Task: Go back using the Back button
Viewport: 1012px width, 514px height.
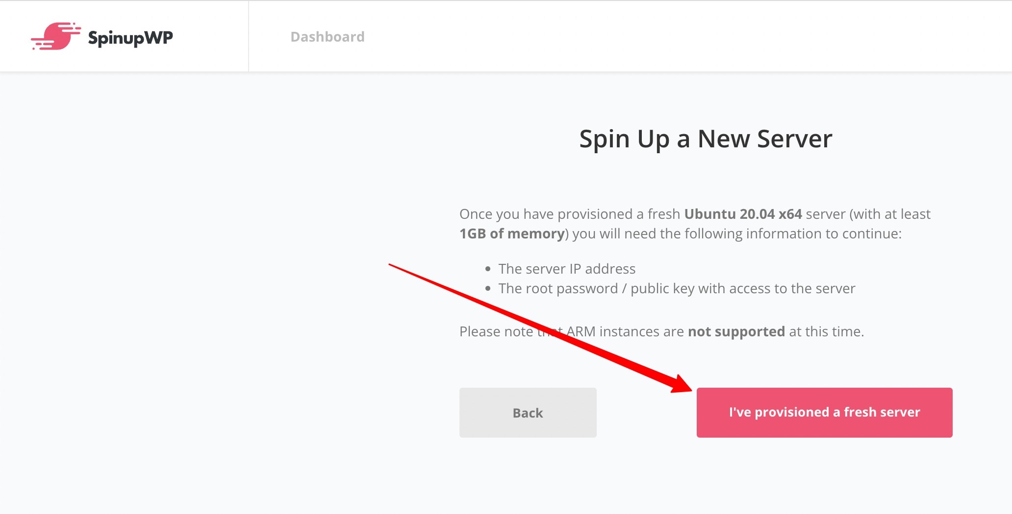Action: pos(528,413)
